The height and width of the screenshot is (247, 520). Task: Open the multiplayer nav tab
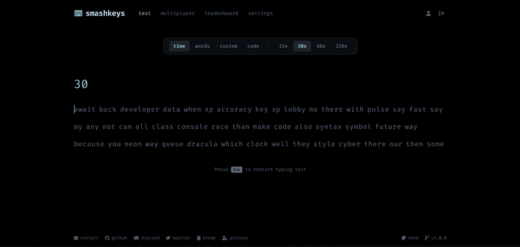click(x=178, y=13)
